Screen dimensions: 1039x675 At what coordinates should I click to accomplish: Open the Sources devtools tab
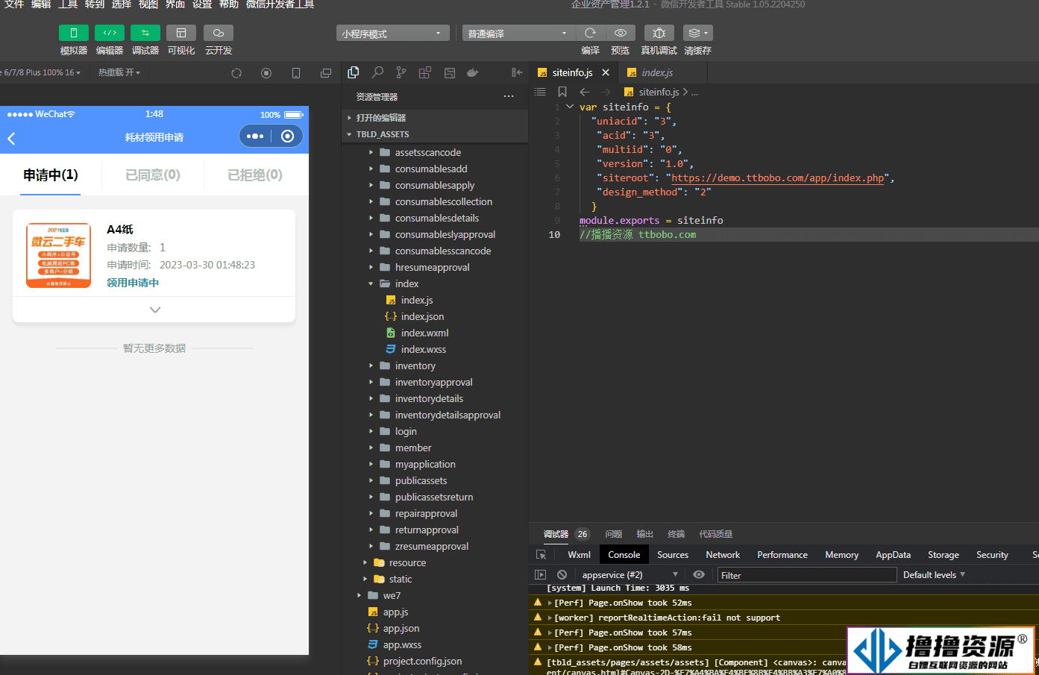click(x=673, y=555)
